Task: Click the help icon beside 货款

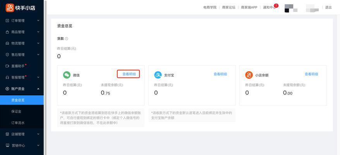Action: coord(67,39)
